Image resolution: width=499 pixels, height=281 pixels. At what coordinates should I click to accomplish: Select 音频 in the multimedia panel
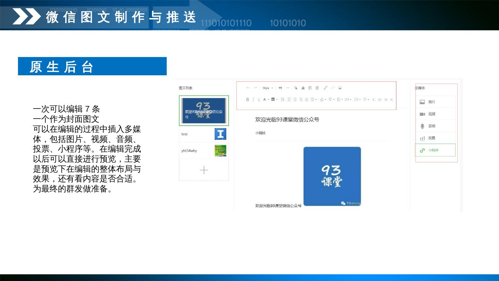click(x=436, y=126)
